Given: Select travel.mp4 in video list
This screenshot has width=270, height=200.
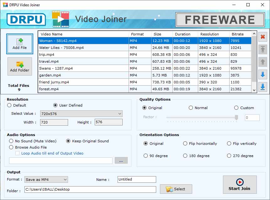Looking at the screenshot, I should (145, 61).
